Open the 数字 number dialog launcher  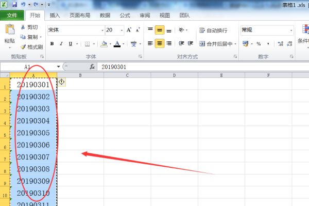click(x=291, y=56)
